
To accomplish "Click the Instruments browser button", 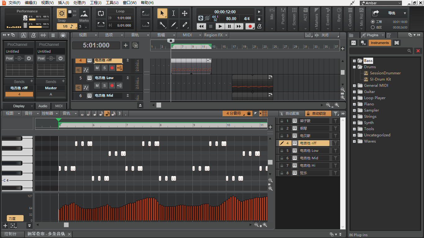I will (x=380, y=43).
